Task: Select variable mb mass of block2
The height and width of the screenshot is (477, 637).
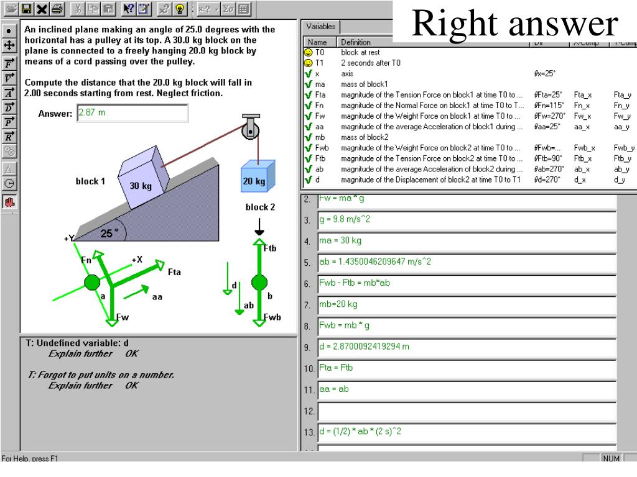Action: tap(469, 137)
